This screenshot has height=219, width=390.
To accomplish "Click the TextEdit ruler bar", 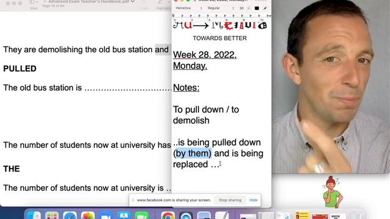I will pos(221,18).
